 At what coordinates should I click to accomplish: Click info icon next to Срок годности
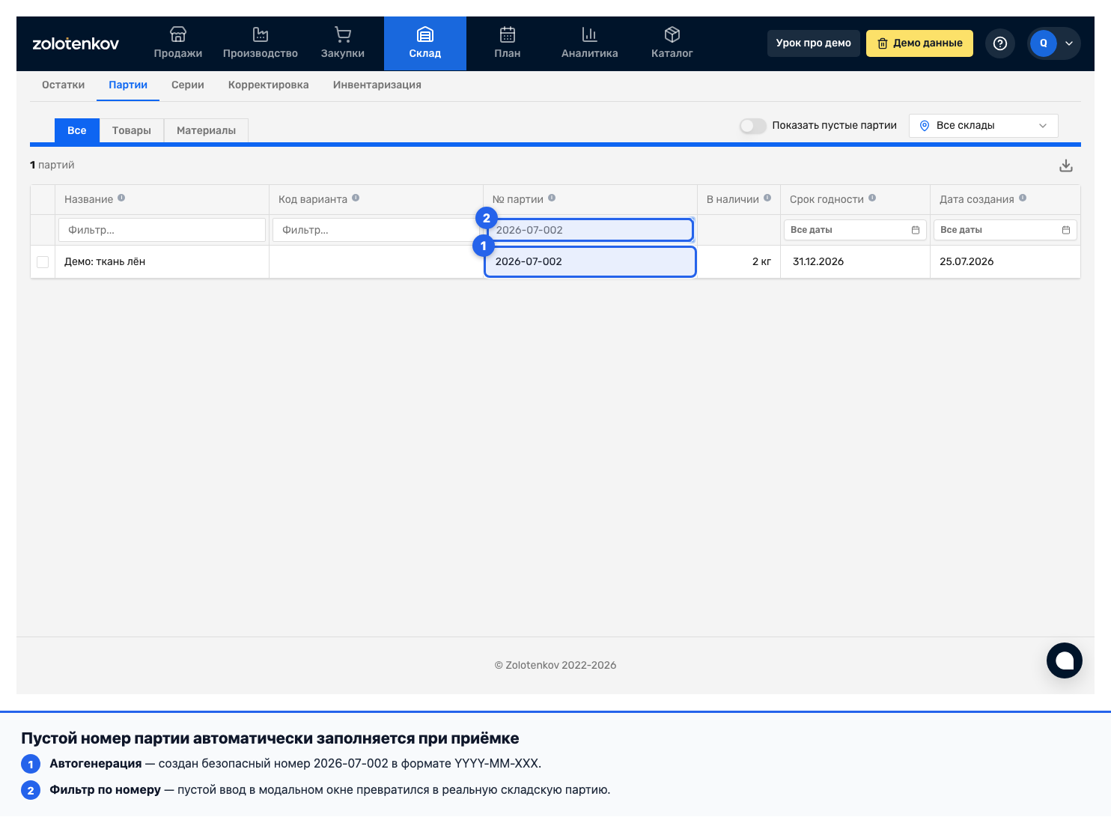click(x=872, y=198)
